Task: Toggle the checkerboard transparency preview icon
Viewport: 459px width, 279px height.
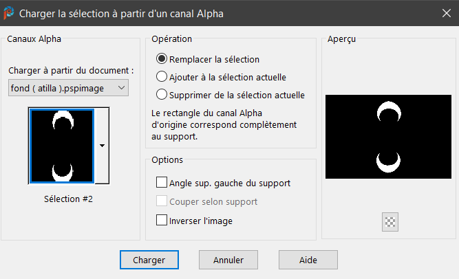Action: 391,221
